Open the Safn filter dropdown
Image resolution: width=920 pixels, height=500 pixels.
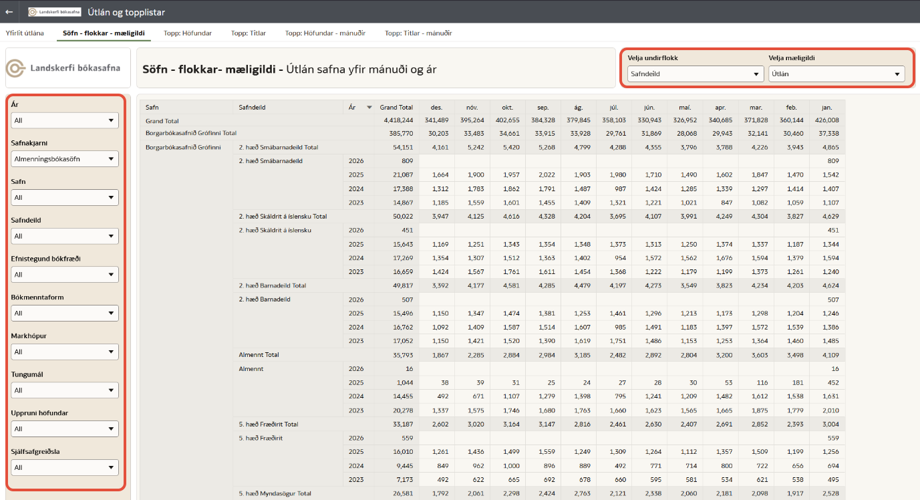[65, 198]
